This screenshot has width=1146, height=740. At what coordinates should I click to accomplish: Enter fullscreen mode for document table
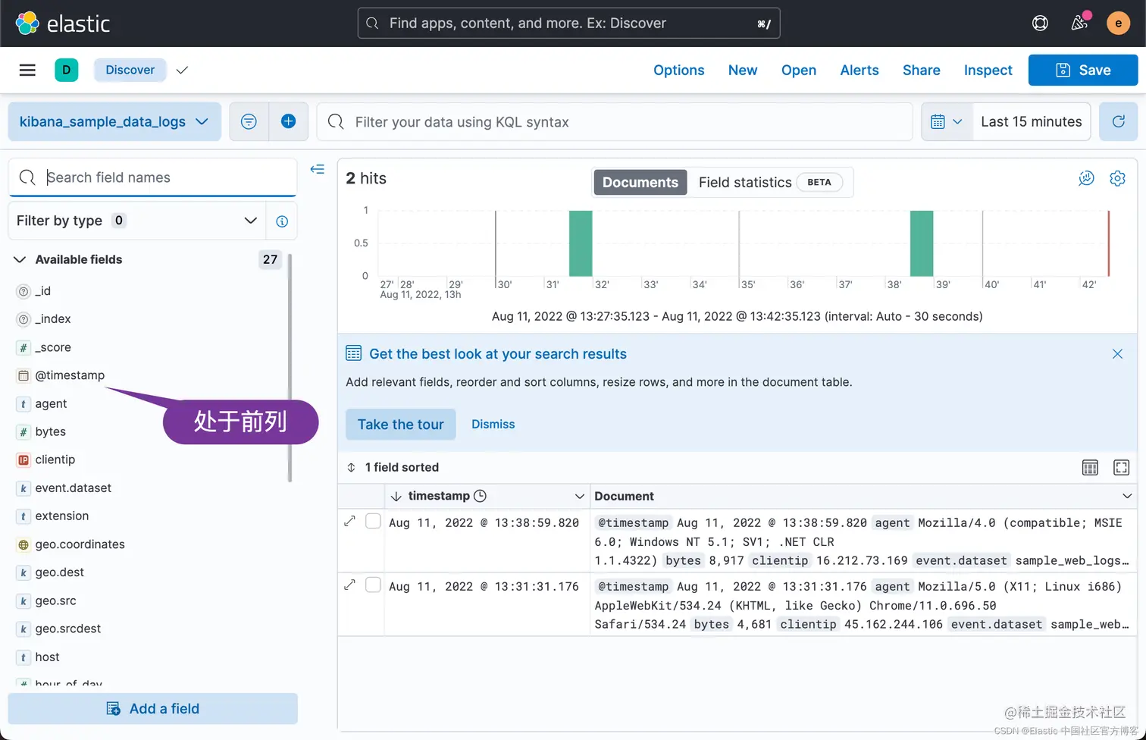pos(1121,467)
